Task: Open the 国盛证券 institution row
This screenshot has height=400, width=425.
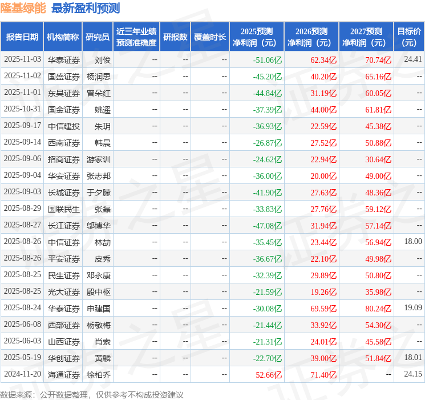Action: click(x=63, y=76)
